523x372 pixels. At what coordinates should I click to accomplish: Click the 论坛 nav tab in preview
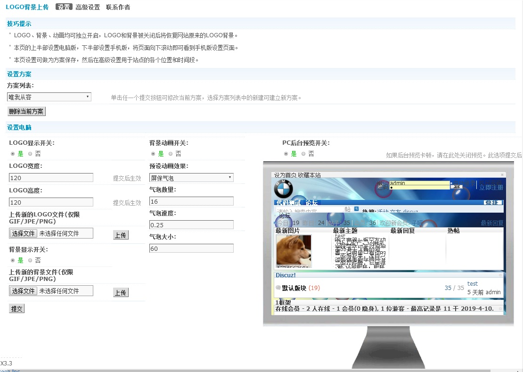[x=311, y=203]
